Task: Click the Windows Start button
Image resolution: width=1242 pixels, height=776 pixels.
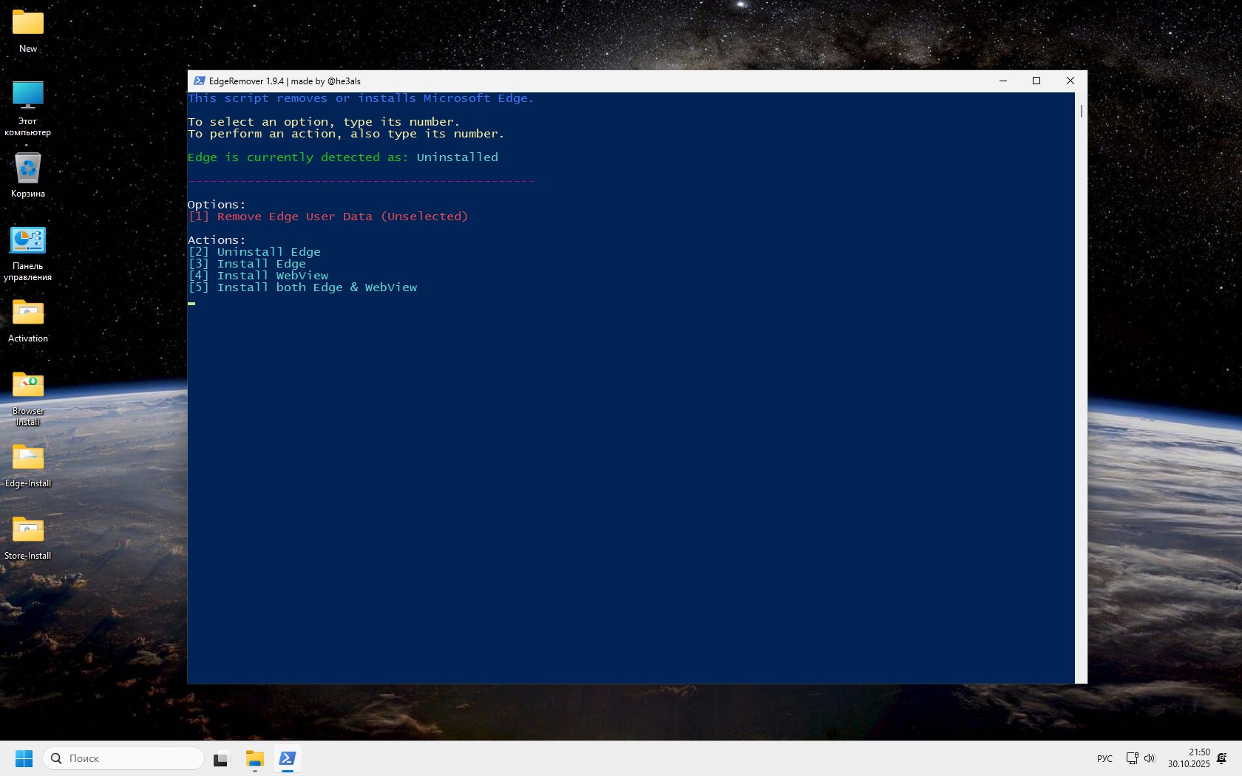Action: (x=24, y=758)
